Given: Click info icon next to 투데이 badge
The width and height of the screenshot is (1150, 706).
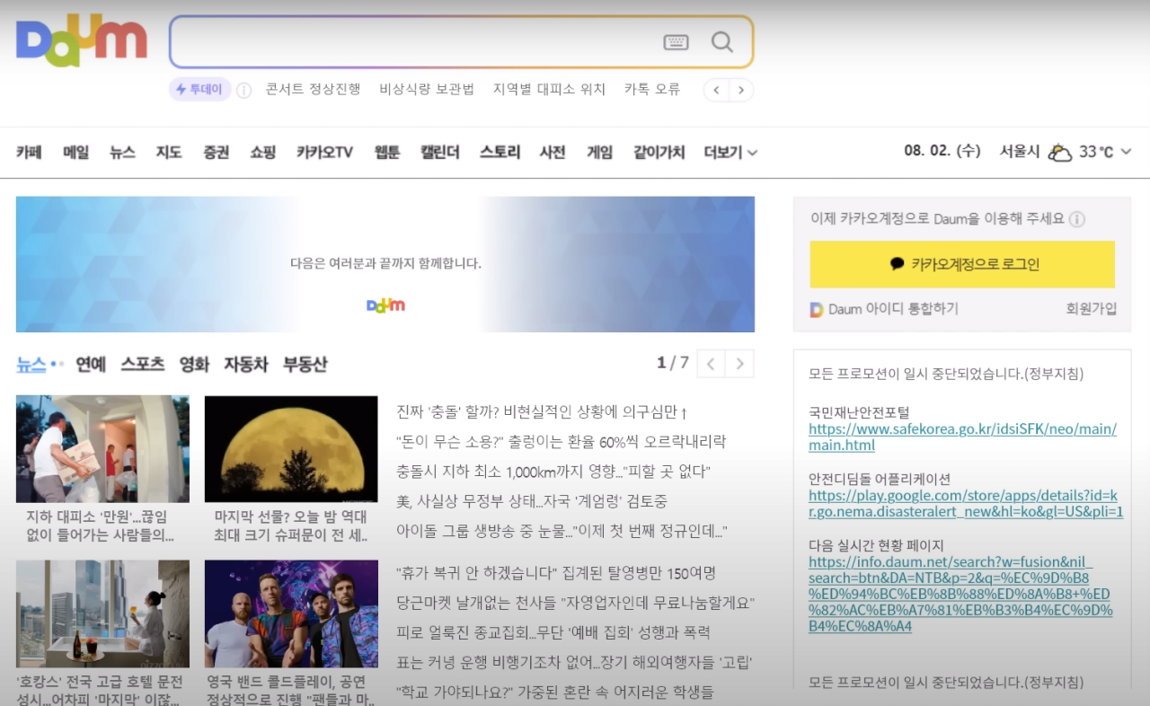Looking at the screenshot, I should [x=243, y=90].
